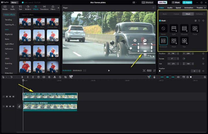Open the Audio library tab
This screenshot has height=134, width=208.
coord(13,8)
